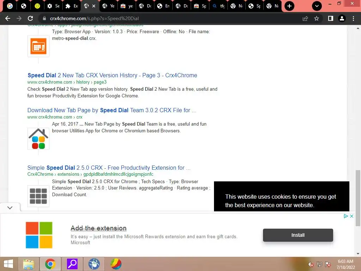The image size is (361, 271).
Task: Switch to the Extensions tab
Action: coord(72,6)
